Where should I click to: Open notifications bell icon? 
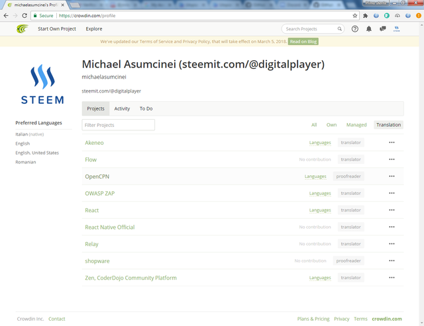tap(369, 29)
